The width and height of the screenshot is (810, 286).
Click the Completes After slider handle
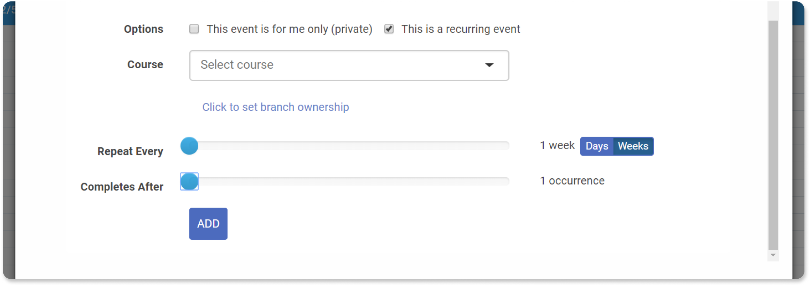click(189, 181)
